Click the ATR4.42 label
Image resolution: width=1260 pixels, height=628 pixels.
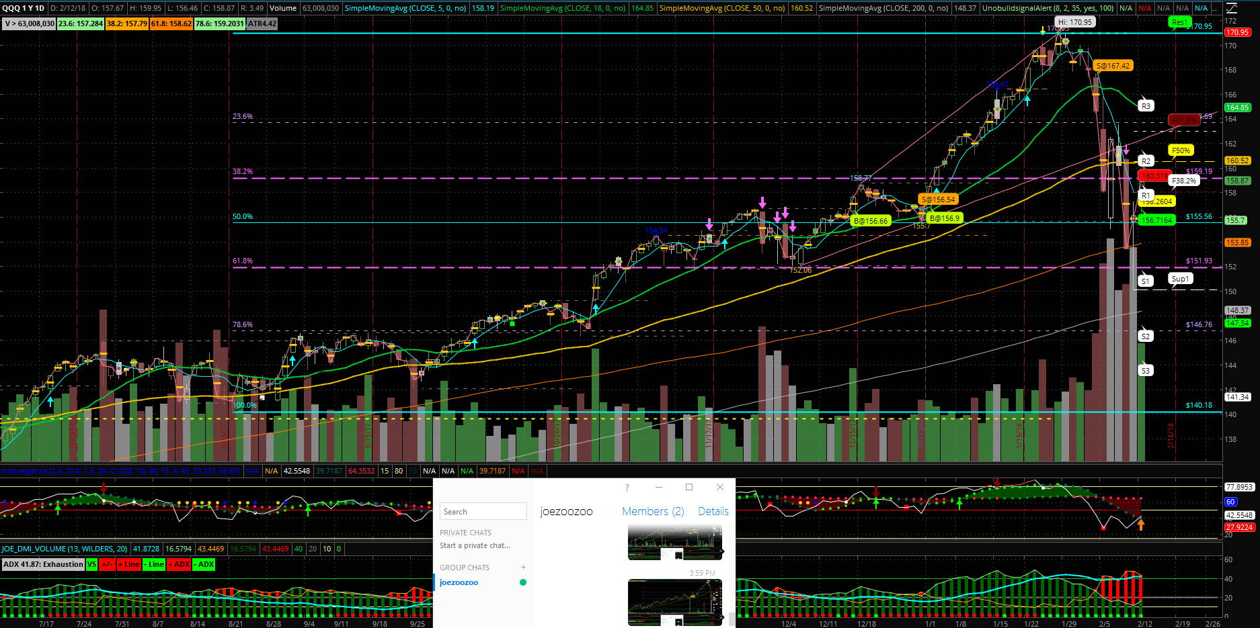tap(262, 24)
